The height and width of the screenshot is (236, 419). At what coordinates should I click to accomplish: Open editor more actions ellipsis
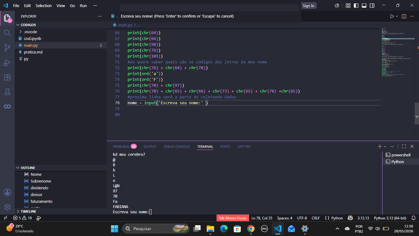(412, 16)
